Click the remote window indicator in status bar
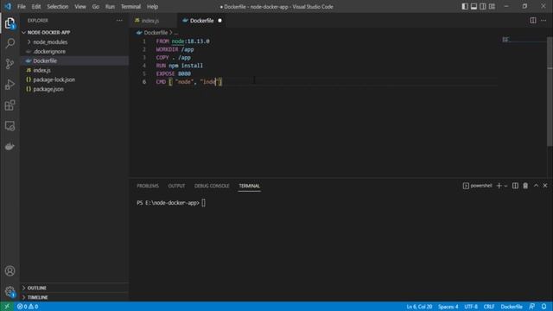The width and height of the screenshot is (553, 311). (x=7, y=307)
